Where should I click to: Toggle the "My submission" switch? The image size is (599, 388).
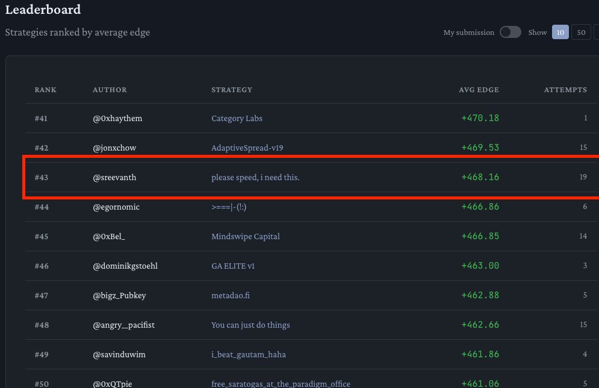(x=510, y=32)
